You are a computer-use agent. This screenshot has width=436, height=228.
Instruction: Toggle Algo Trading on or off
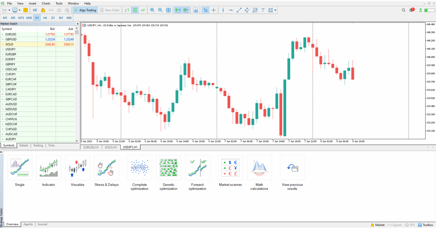[x=85, y=10]
